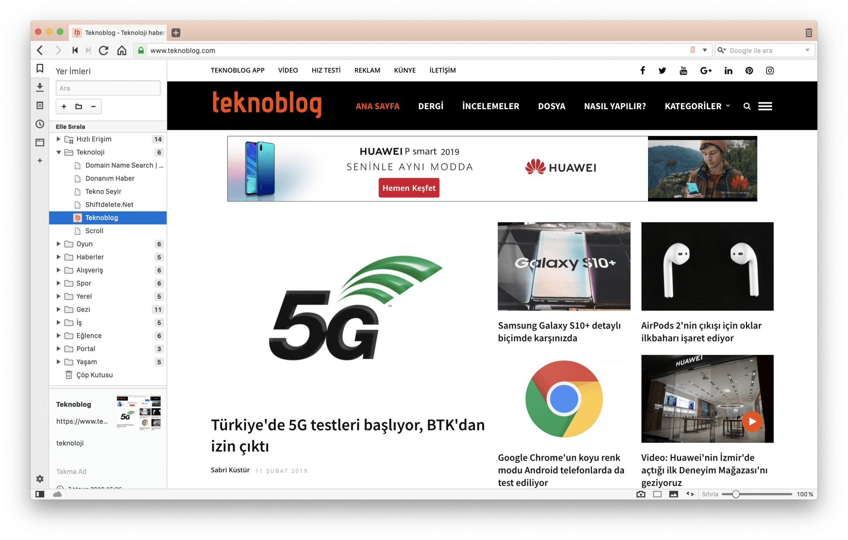Click Sıfırla to reset zoom
Viewport: 848px width, 540px height.
[710, 494]
